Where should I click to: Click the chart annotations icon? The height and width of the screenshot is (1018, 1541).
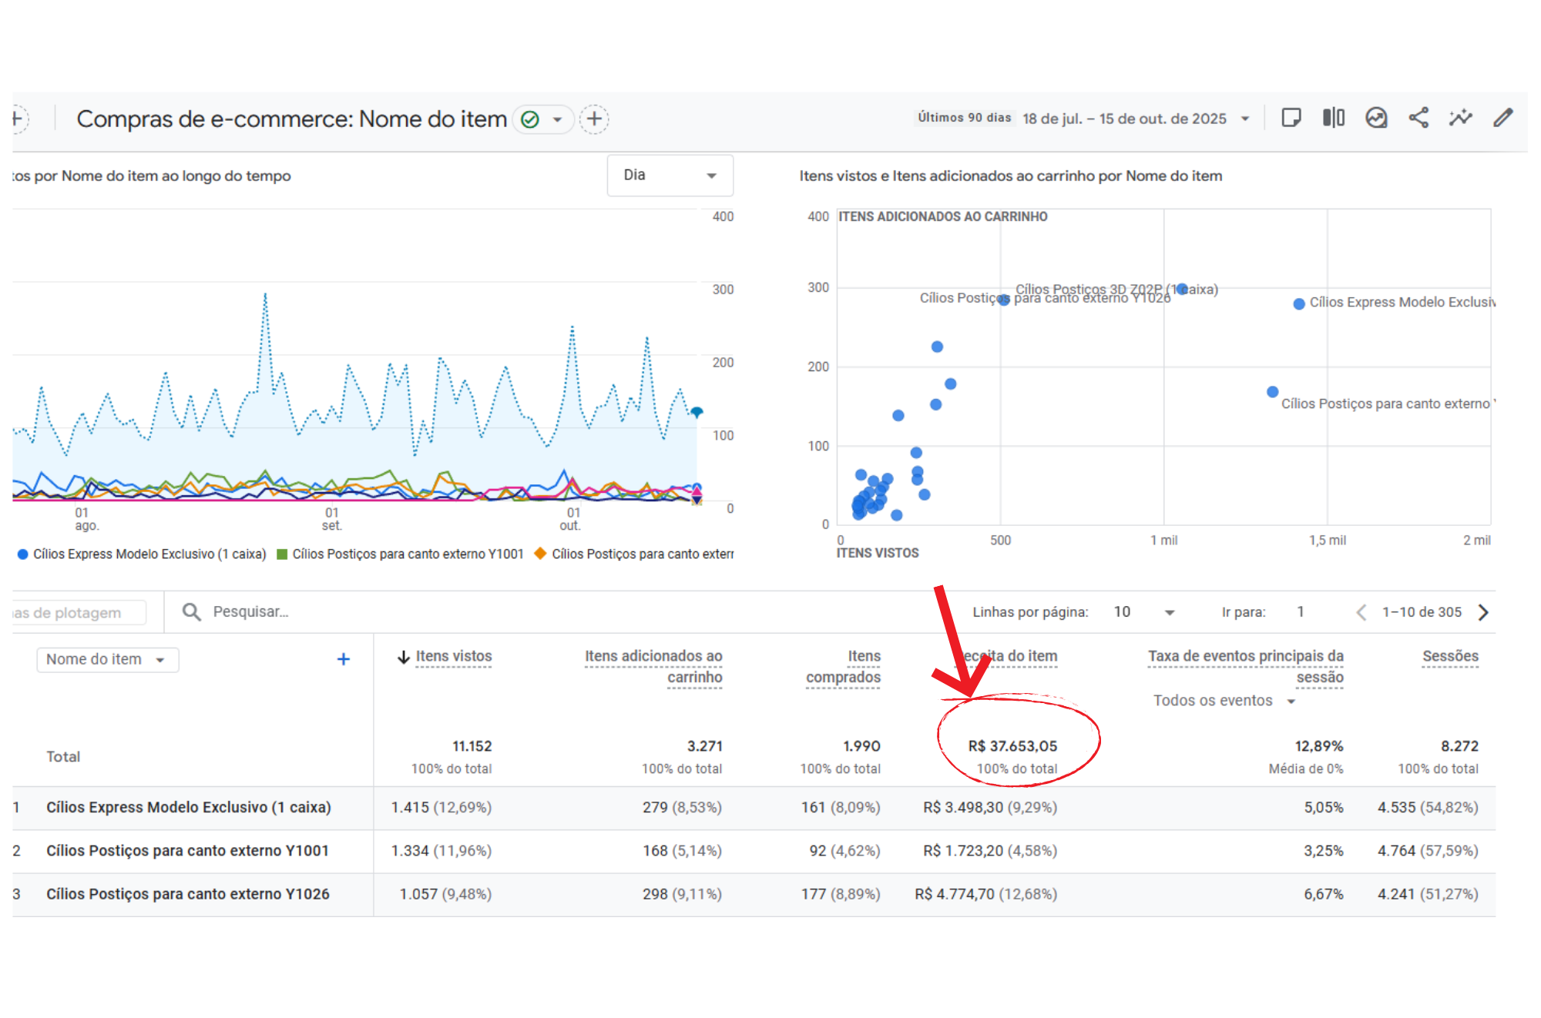coord(1376,118)
